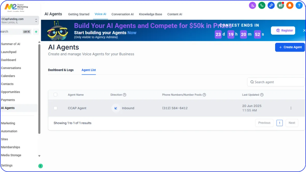Viewport: 306px width, 172px height.
Task: Click the 20 Jun 2025 updated date
Action: click(x=252, y=106)
